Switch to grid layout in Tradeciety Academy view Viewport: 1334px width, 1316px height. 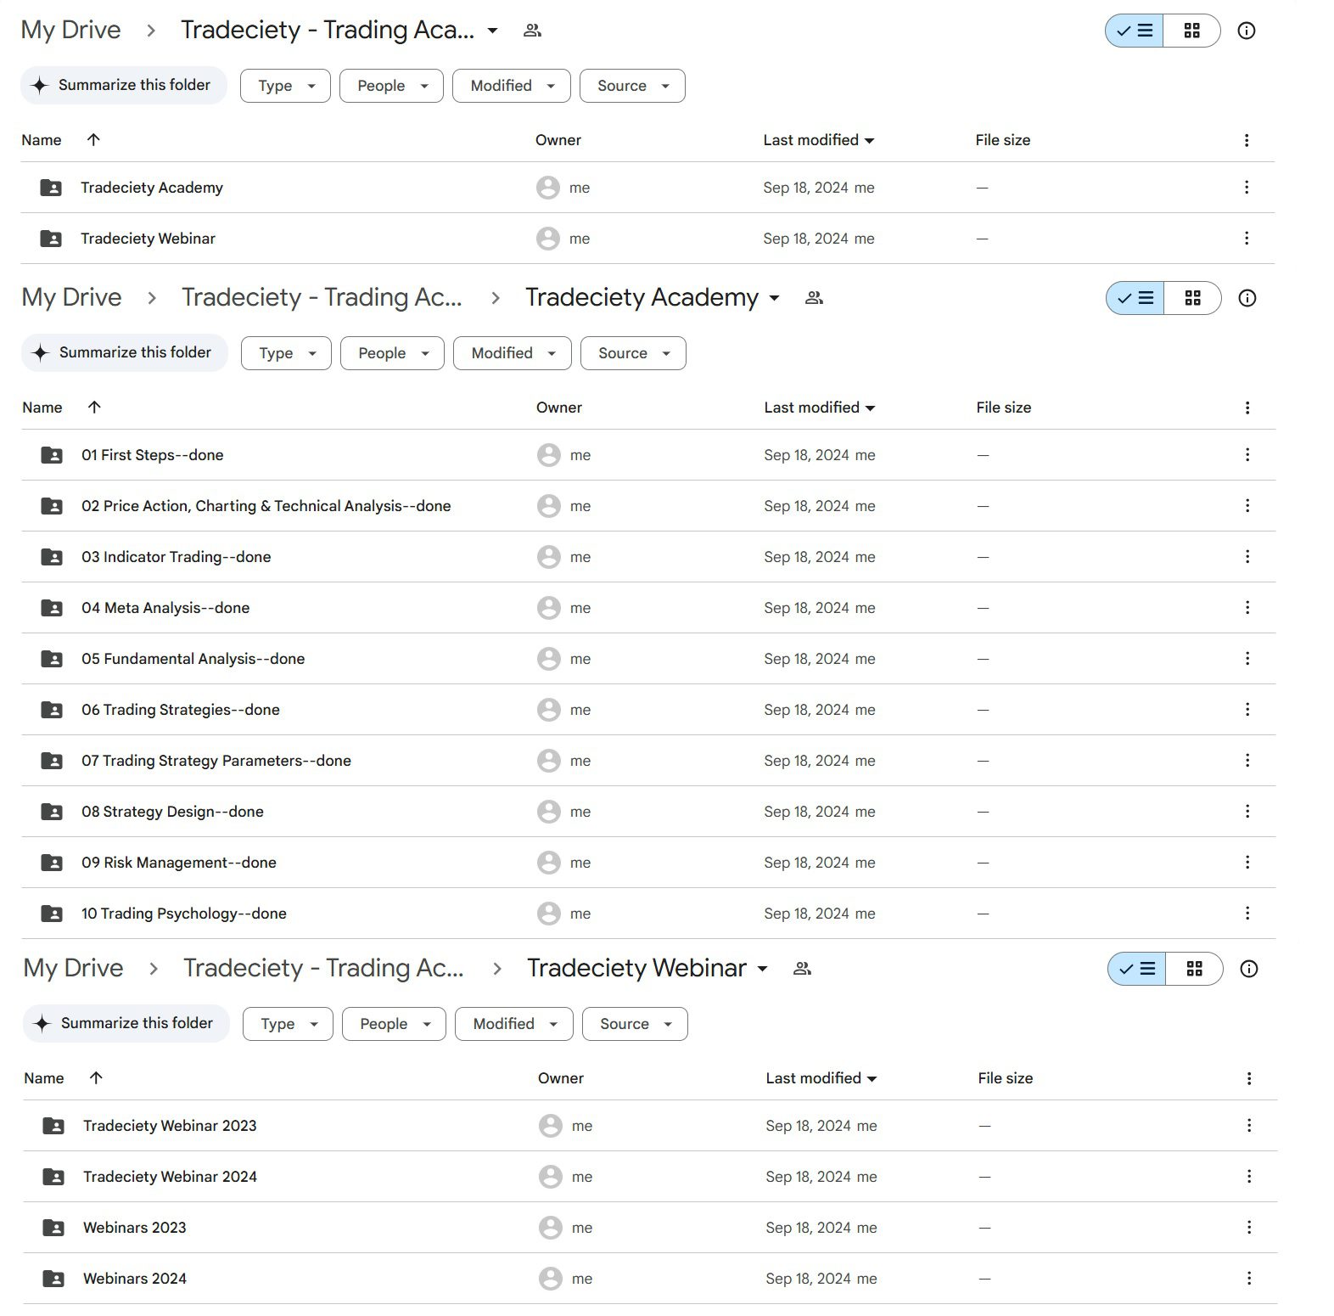[1192, 298]
